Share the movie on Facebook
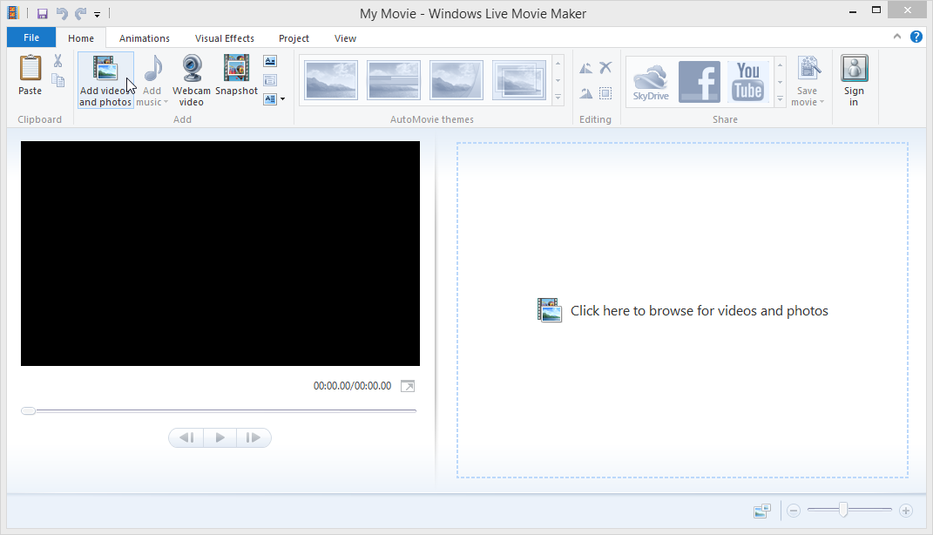Viewport: 933px width, 535px height. pos(700,81)
